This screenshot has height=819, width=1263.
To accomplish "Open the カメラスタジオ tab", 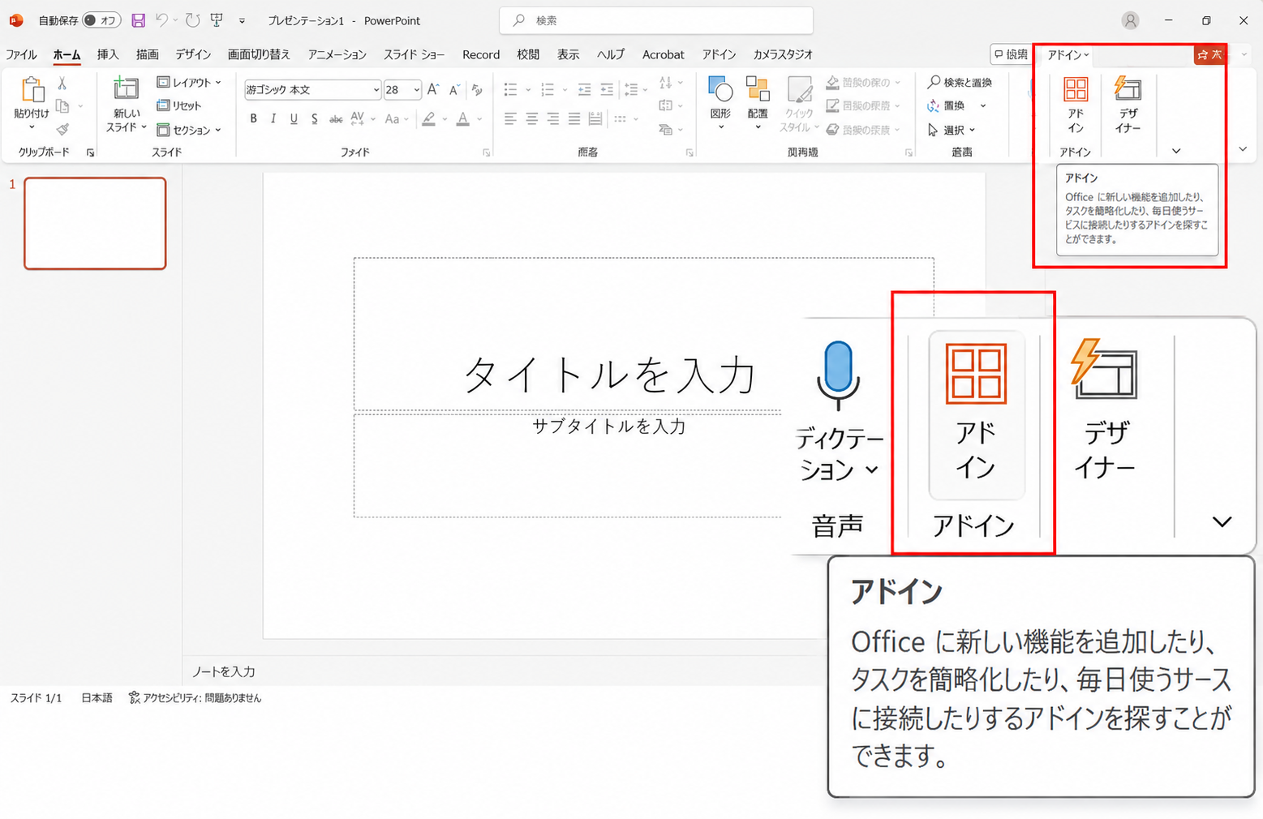I will 783,54.
